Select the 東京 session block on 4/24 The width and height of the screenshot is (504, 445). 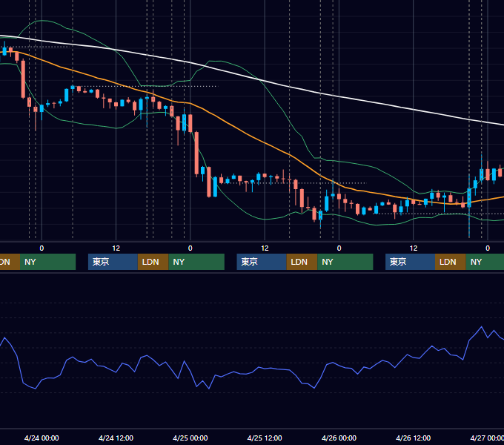113,262
